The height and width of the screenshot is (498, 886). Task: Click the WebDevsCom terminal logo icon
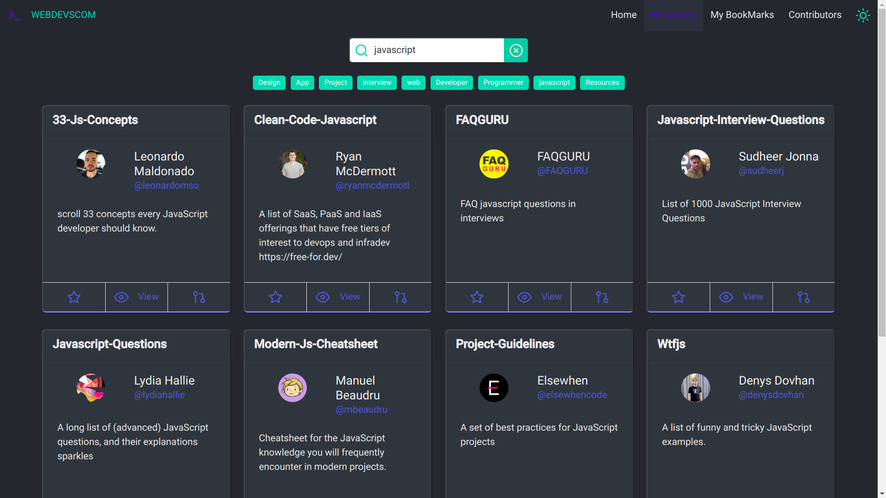click(x=14, y=15)
